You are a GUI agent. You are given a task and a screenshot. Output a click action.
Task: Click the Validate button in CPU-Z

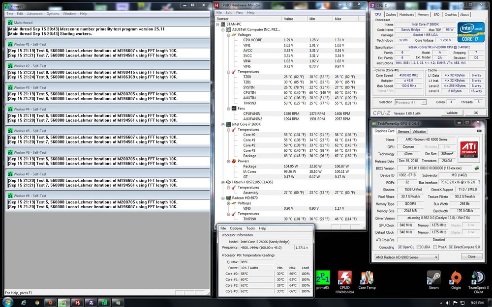click(451, 112)
